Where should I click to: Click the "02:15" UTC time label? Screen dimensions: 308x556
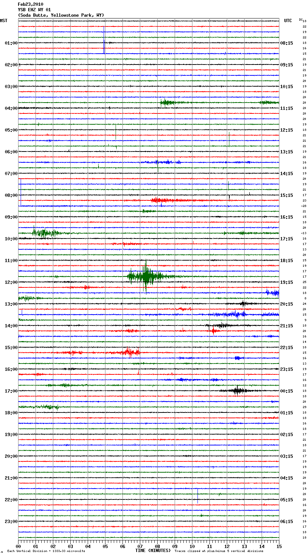287,435
